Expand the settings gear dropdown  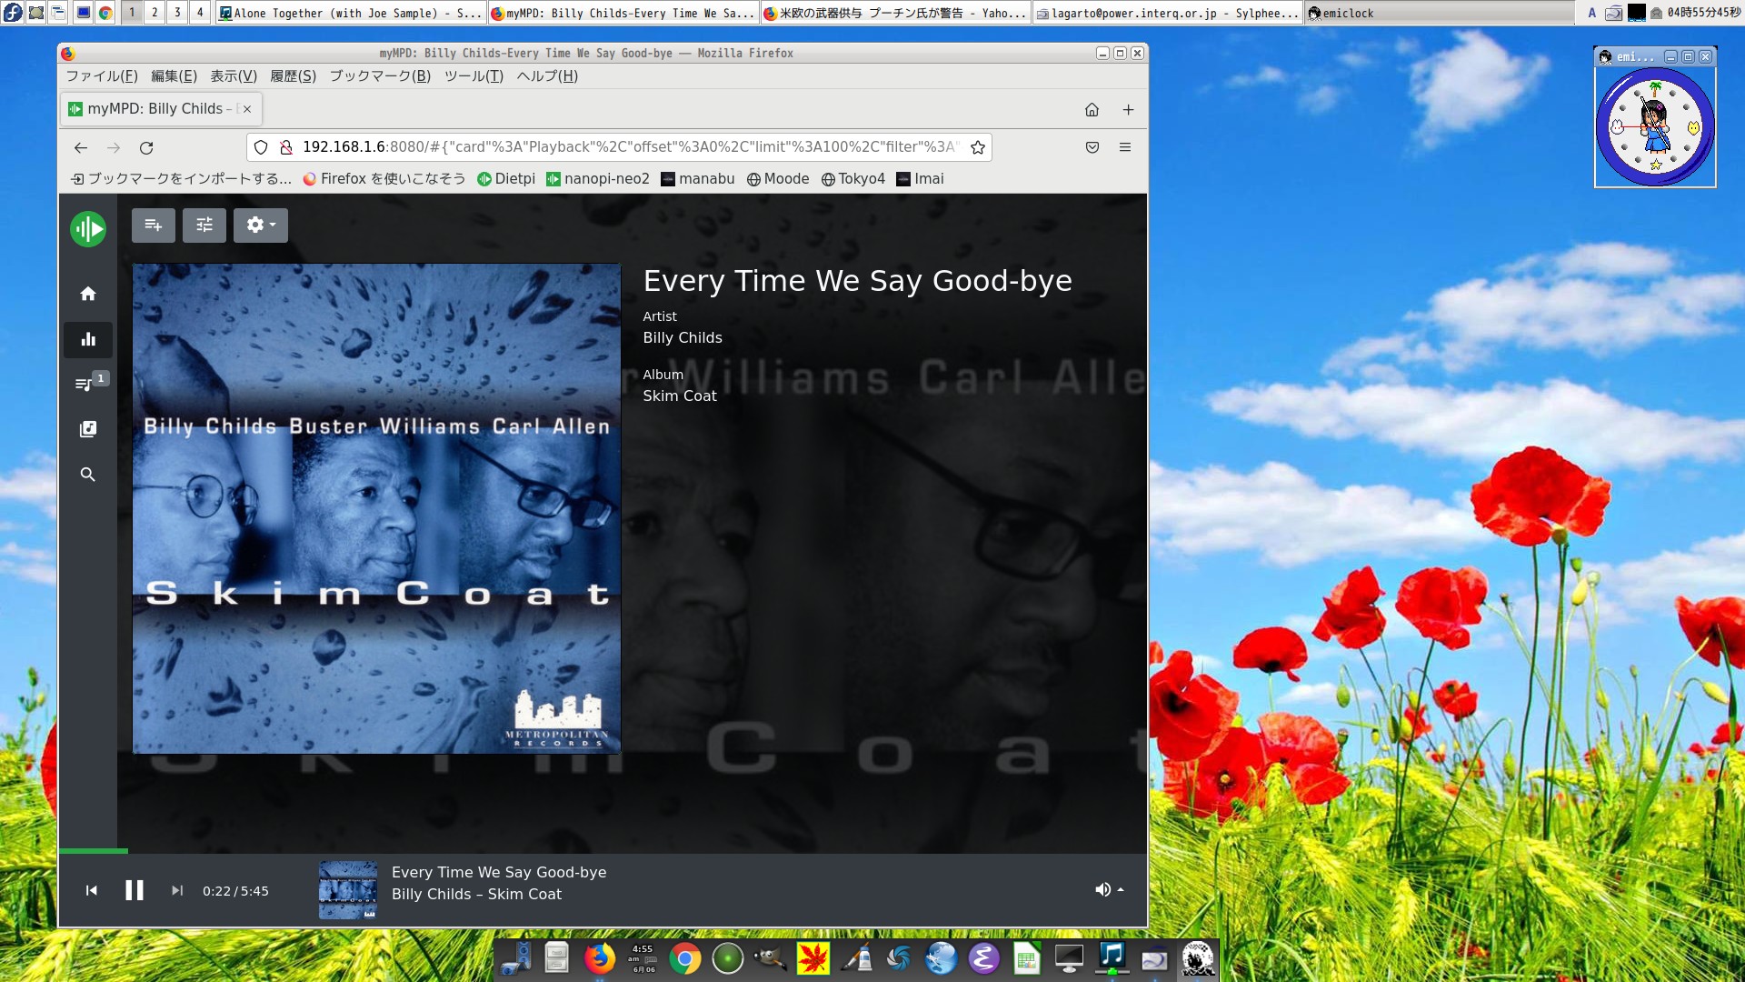261,225
